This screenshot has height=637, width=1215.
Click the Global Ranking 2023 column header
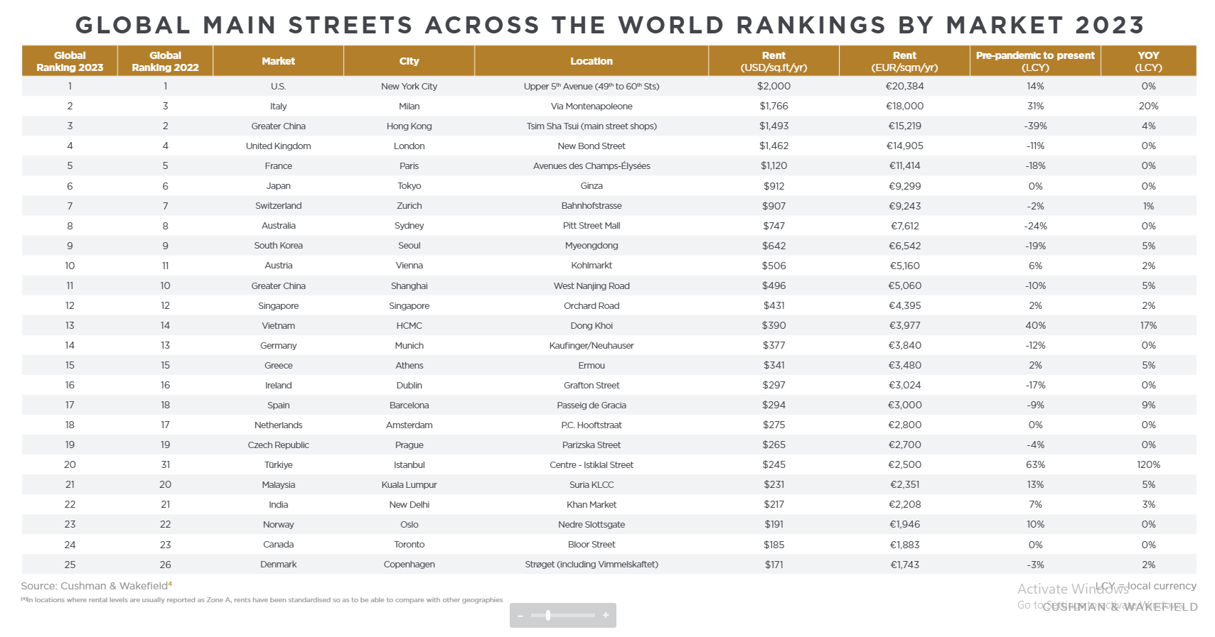coord(70,61)
